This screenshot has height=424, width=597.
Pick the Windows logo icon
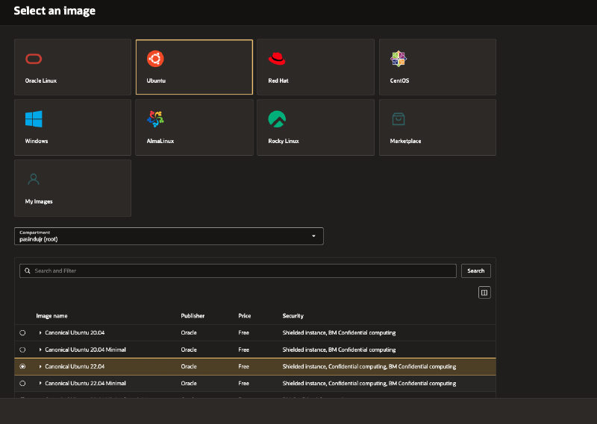tap(34, 119)
